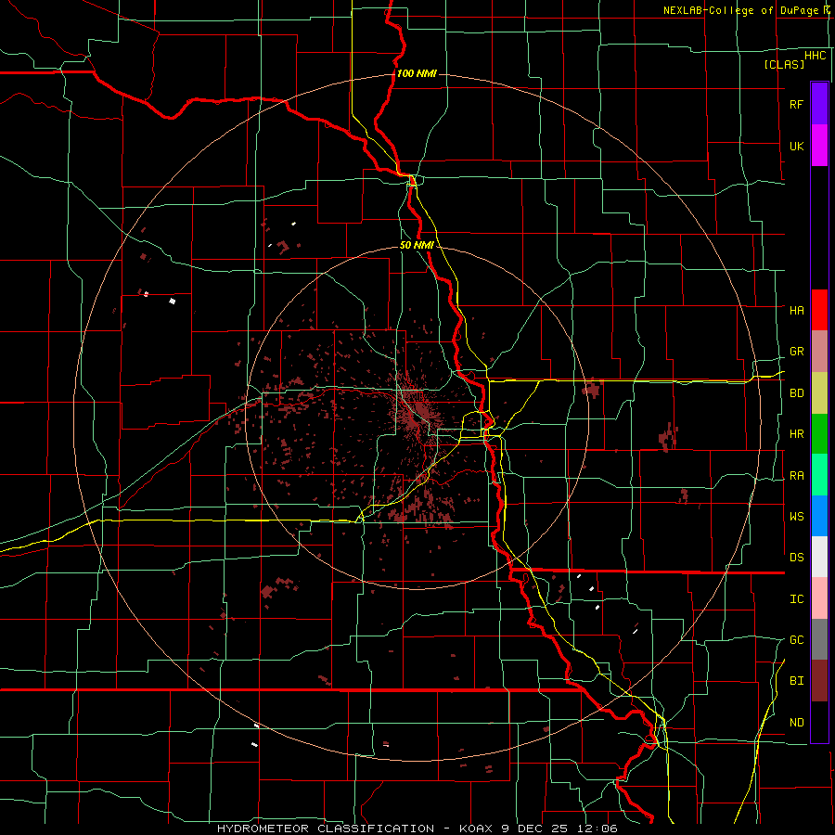Click the pink GR legend color swatch
This screenshot has height=835, width=835.
(819, 352)
